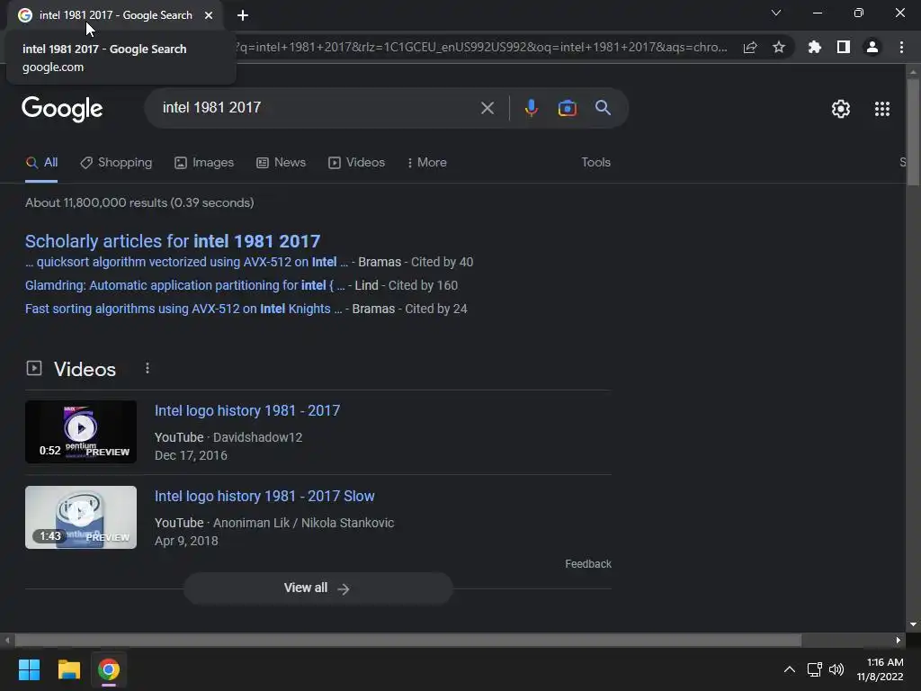Click horizontal scrollbar left arrow
This screenshot has height=691, width=921.
pyautogui.click(x=7, y=641)
